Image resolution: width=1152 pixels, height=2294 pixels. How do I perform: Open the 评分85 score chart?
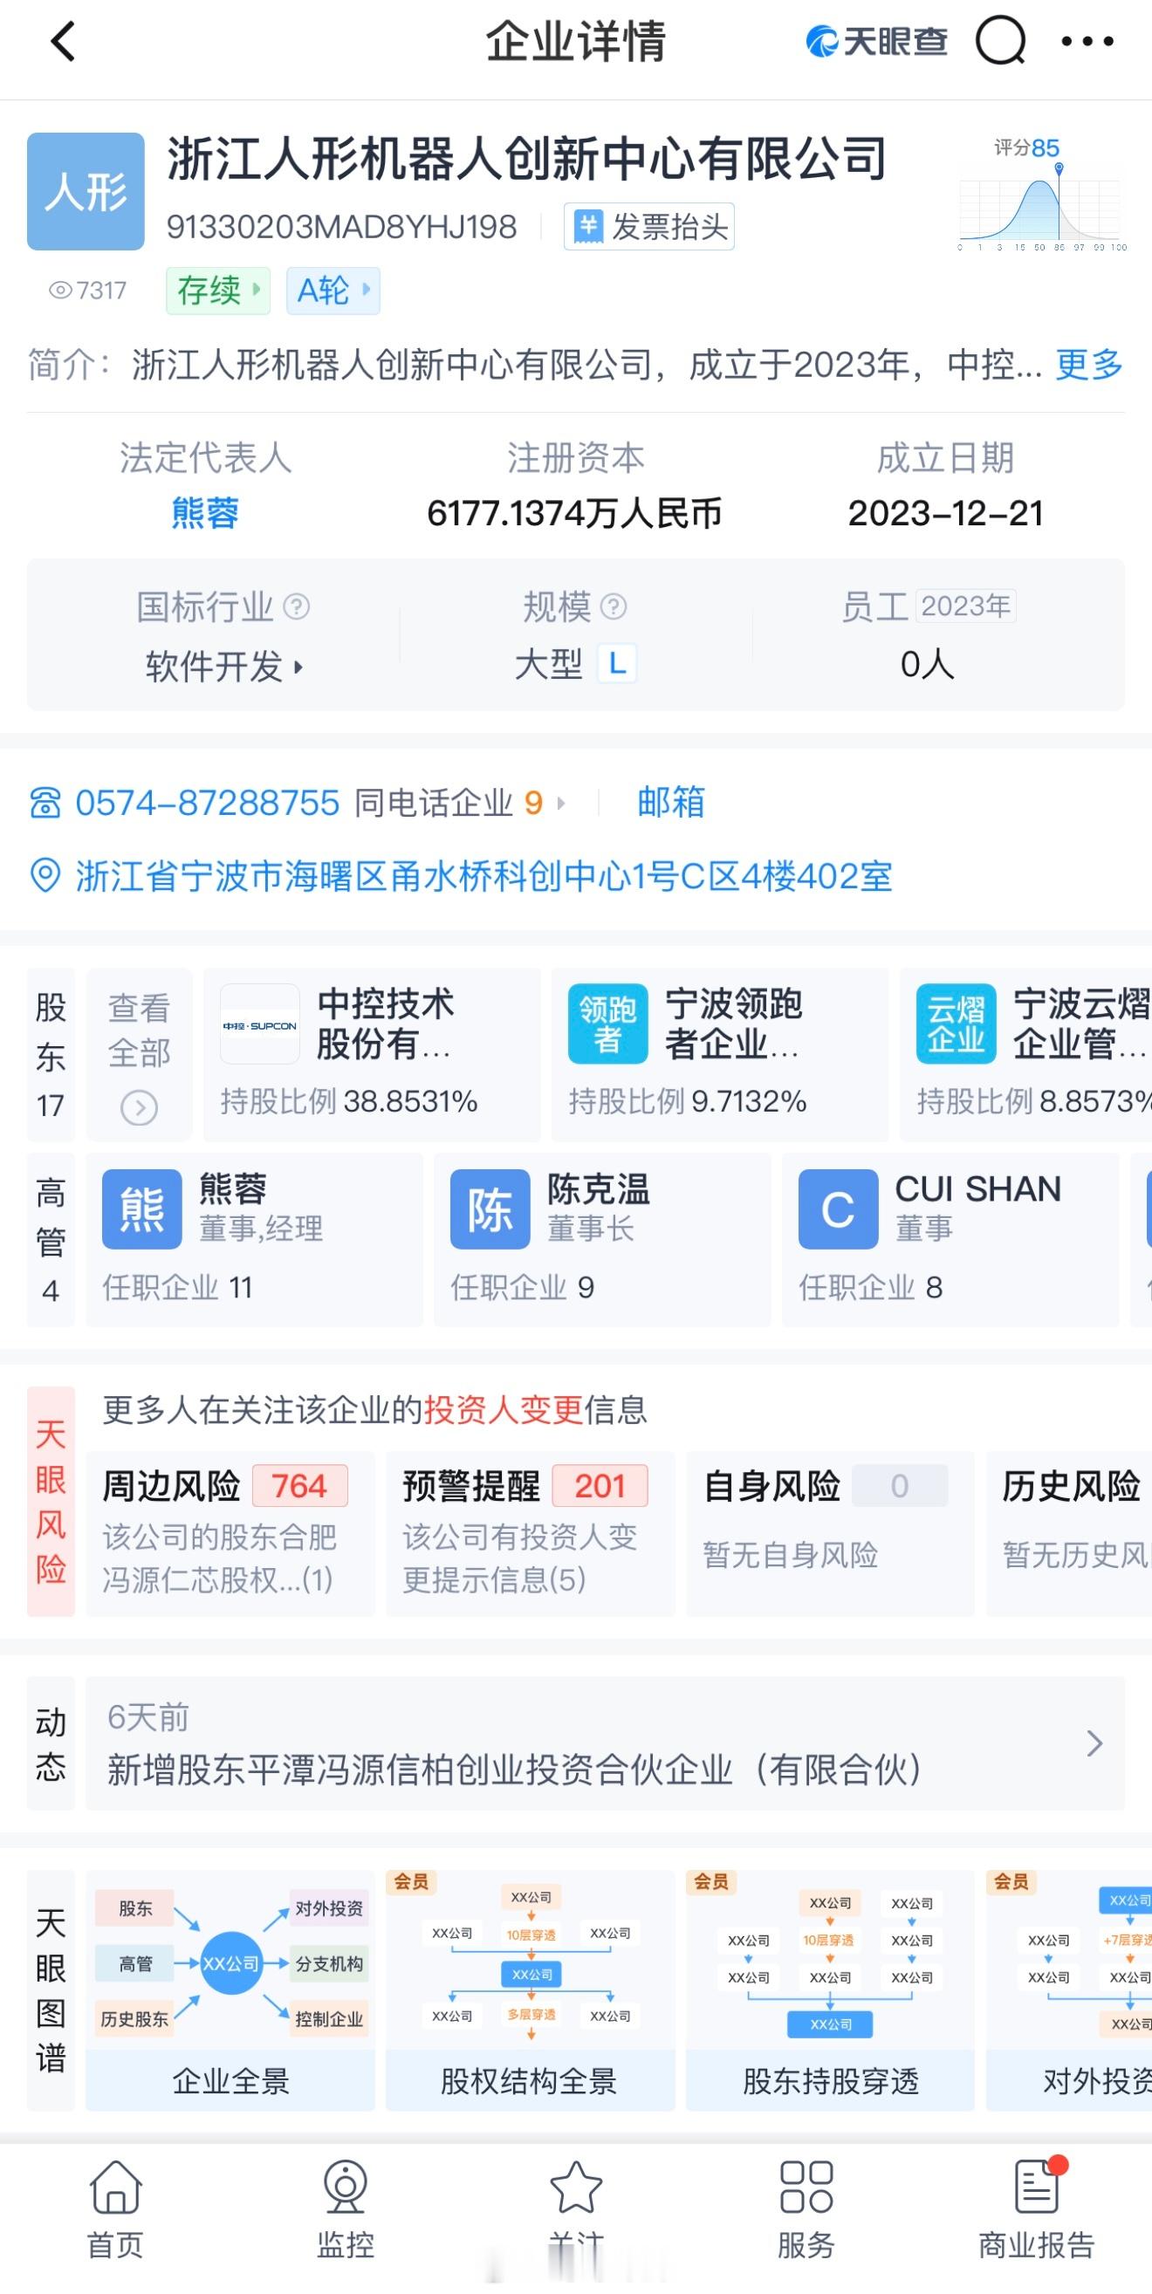pyautogui.click(x=1042, y=194)
